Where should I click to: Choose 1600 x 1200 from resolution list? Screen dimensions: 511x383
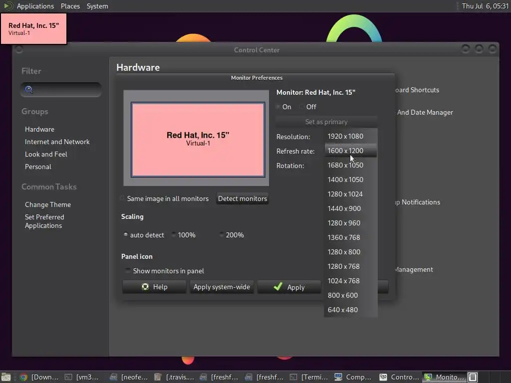click(x=351, y=151)
